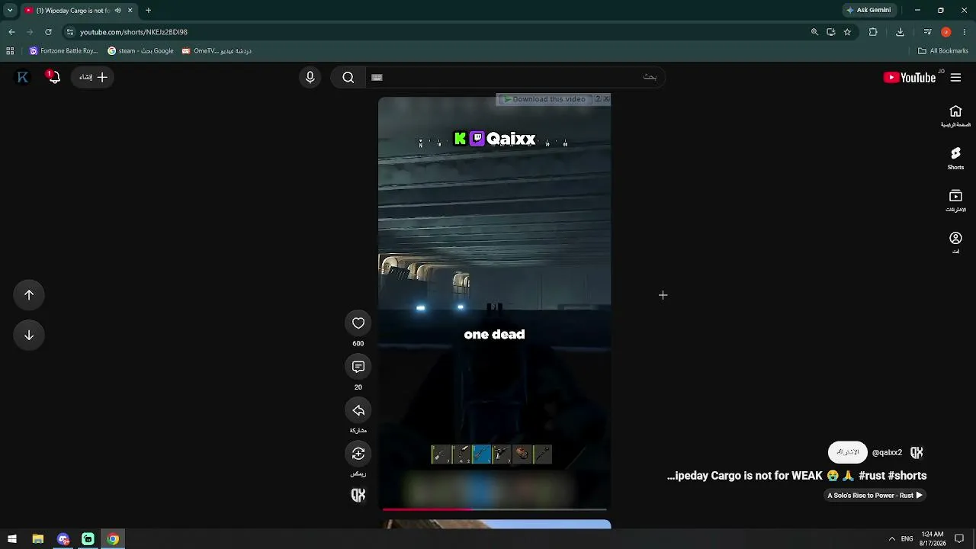Bookmark this page with the star icon
Screen dimensions: 976x549
(847, 32)
